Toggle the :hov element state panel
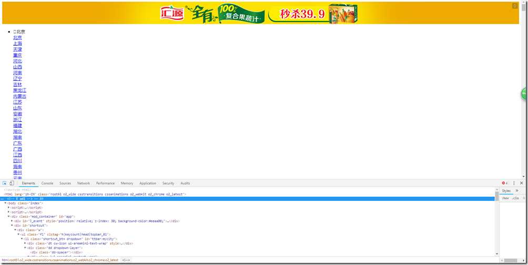528x265 pixels. click(x=505, y=198)
